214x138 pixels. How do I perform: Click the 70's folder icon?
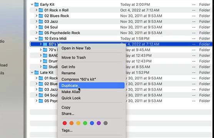click(x=45, y=50)
